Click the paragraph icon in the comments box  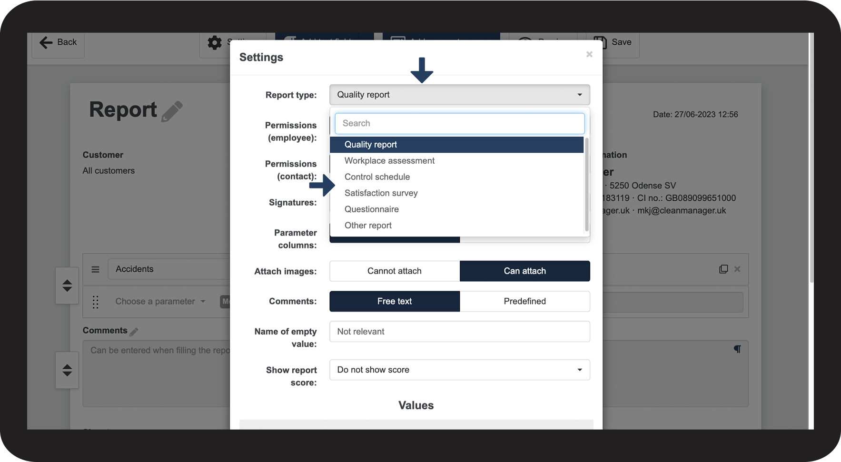[737, 349]
